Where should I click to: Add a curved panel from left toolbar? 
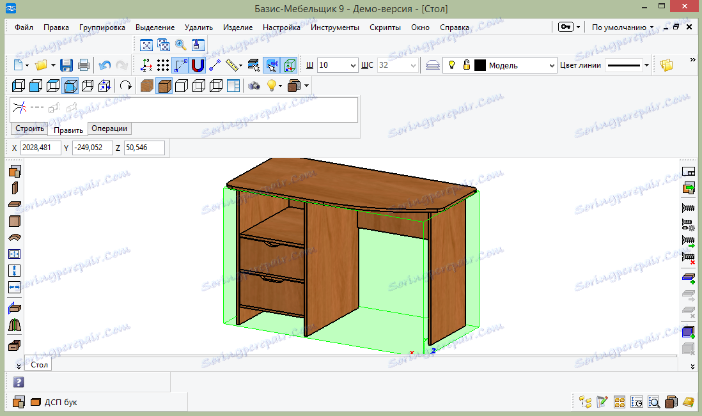[15, 237]
